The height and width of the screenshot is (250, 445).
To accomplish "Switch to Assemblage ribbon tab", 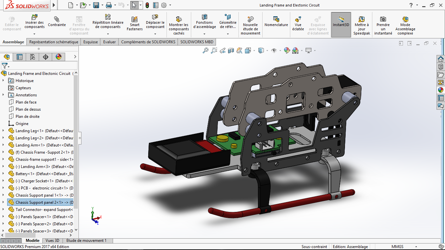I will click(x=13, y=42).
